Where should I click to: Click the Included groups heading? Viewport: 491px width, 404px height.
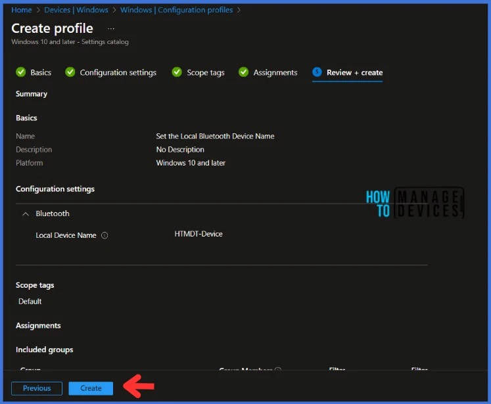pos(45,349)
